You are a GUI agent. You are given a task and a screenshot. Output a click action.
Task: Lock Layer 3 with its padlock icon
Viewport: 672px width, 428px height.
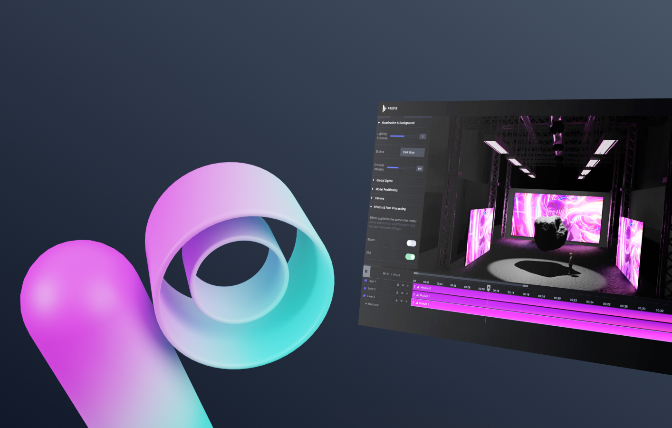(x=396, y=300)
